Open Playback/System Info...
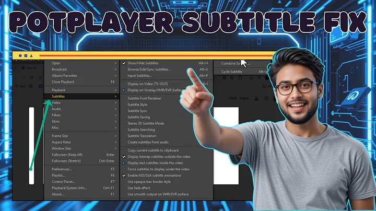The image size is (376, 211). (82, 187)
